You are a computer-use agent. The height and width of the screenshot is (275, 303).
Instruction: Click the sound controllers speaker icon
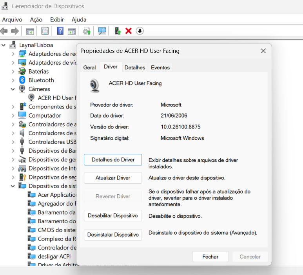coord(22,133)
